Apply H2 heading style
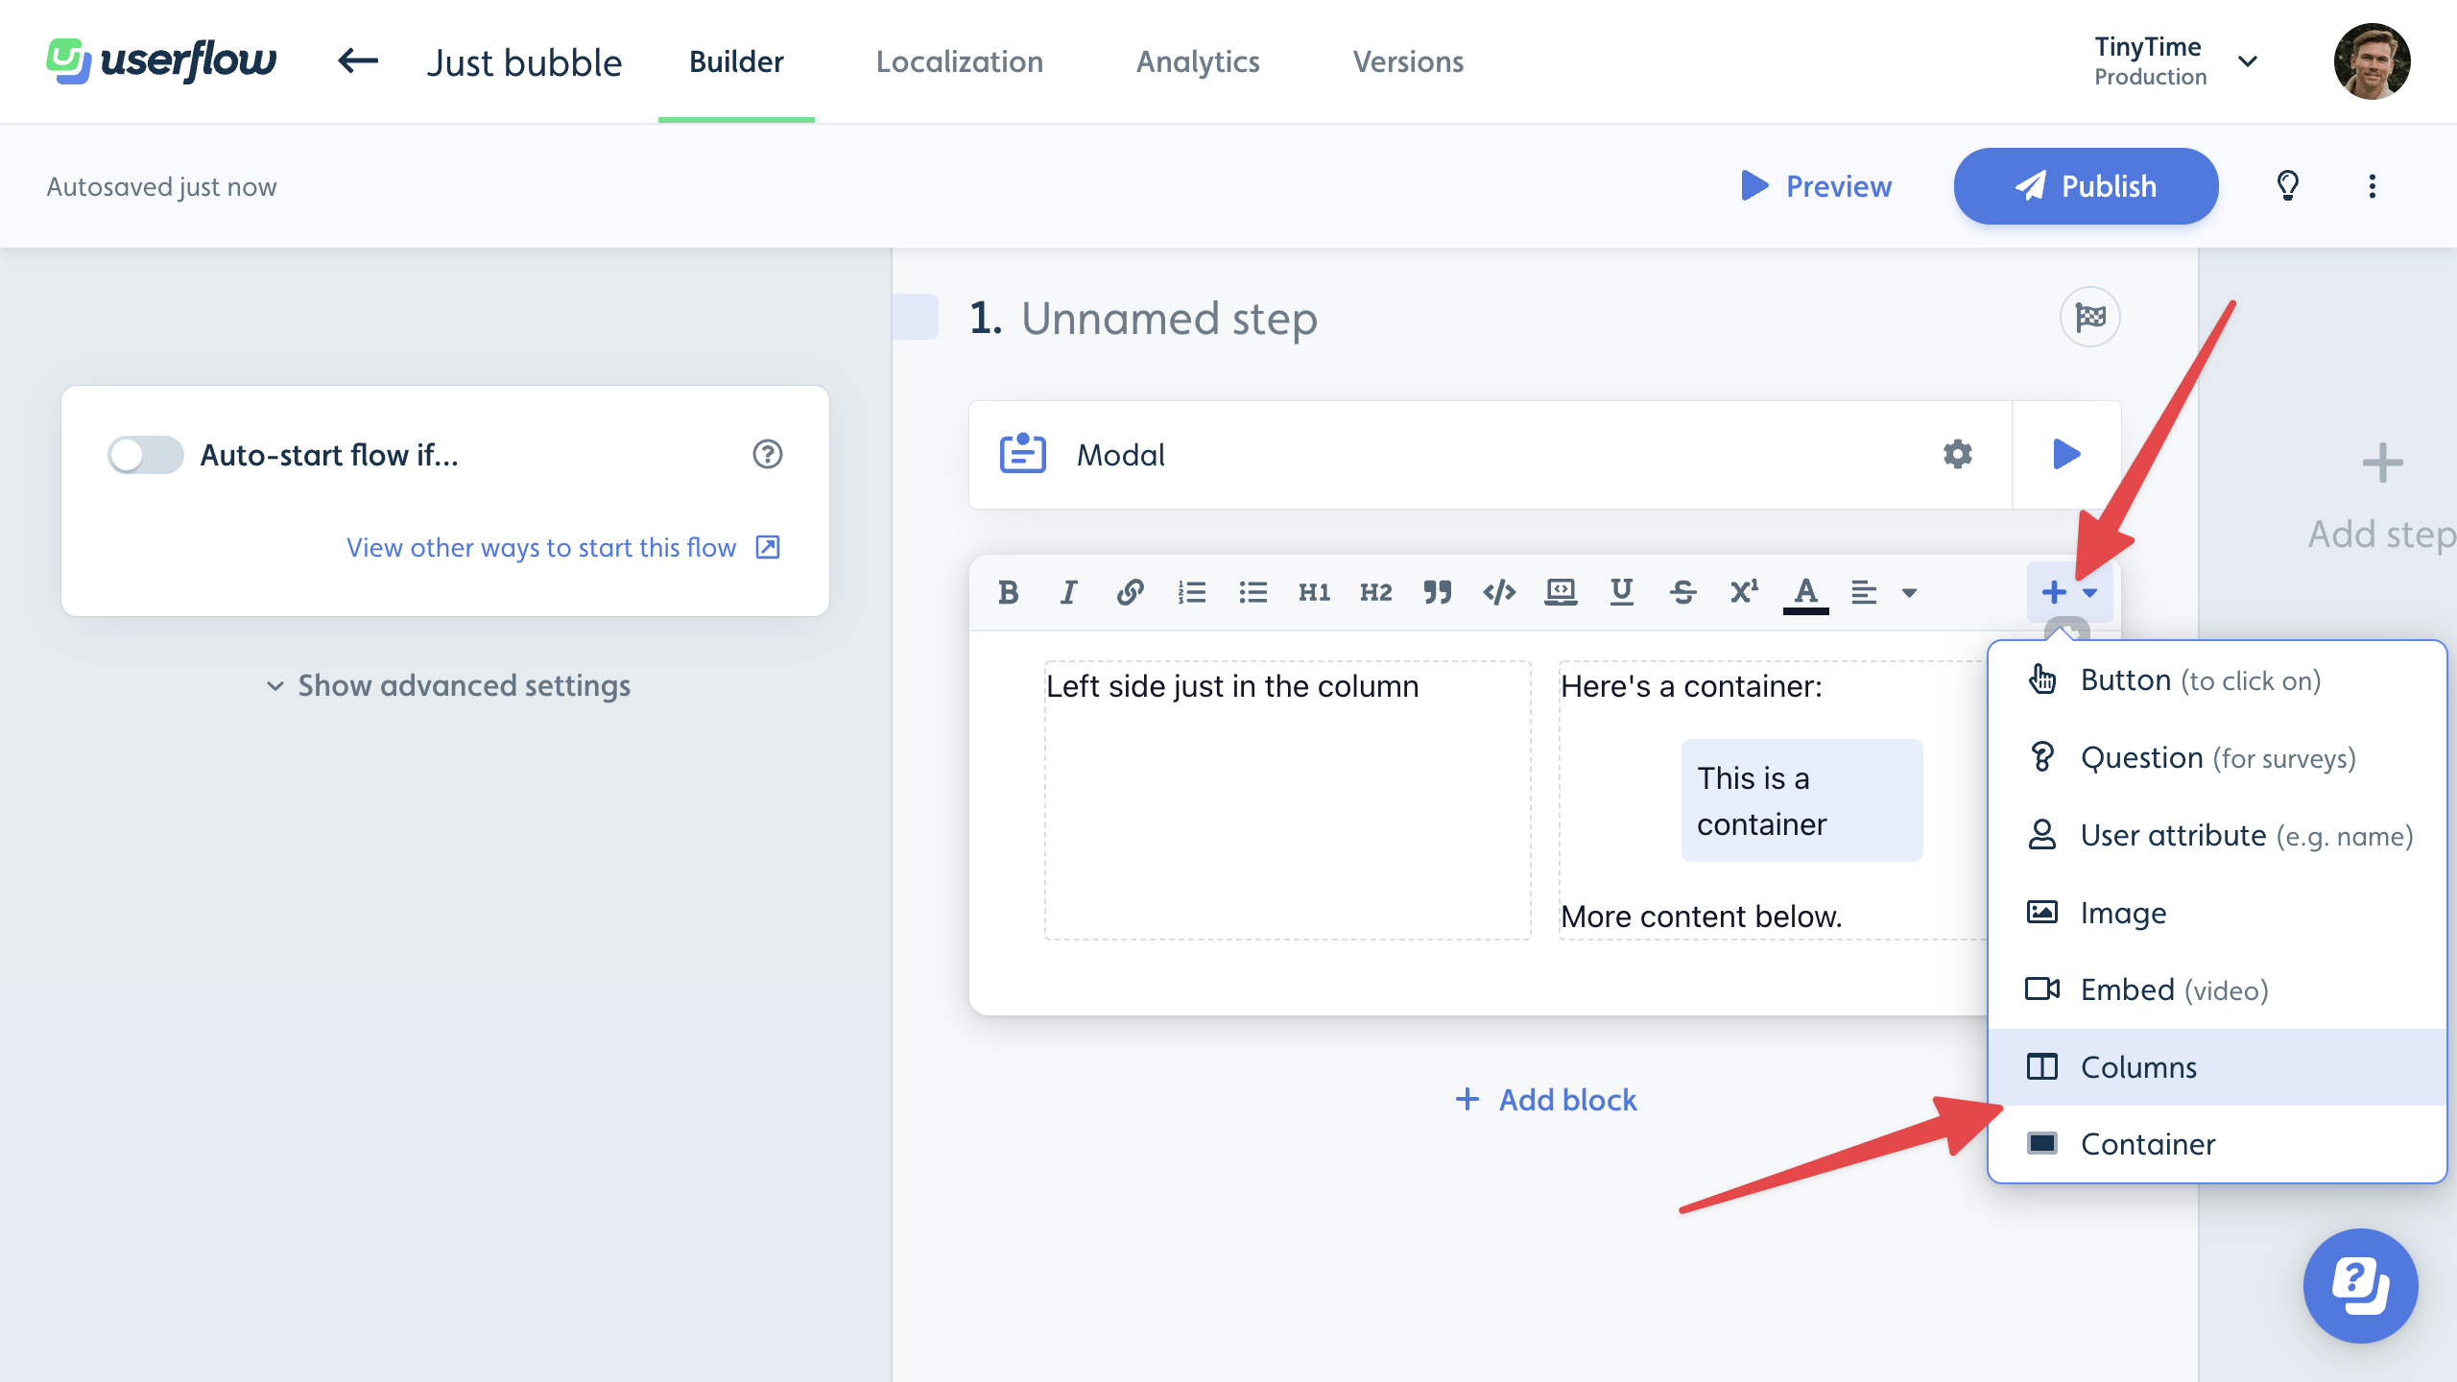This screenshot has height=1382, width=2457. 1375,592
